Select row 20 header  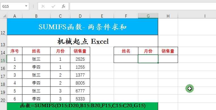pos(3,98)
